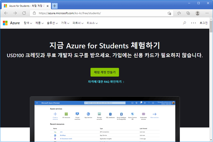213x142 pixels.
Task: Expand the 가격 navigation menu
Action: (65, 23)
